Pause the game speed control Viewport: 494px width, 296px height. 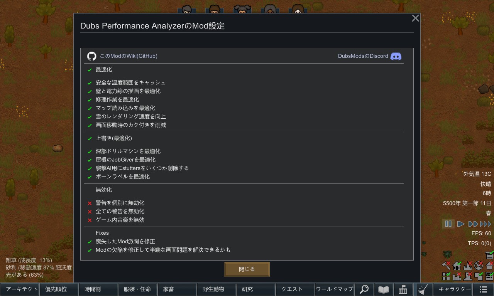[448, 224]
